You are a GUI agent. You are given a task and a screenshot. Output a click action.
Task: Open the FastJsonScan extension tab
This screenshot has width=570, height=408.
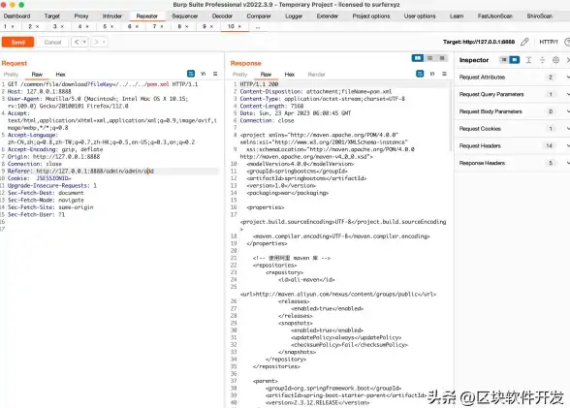coord(494,16)
